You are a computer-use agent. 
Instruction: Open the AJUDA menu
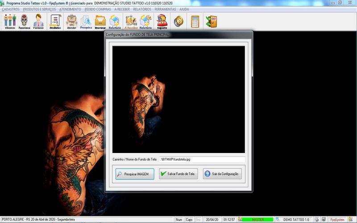point(184,9)
